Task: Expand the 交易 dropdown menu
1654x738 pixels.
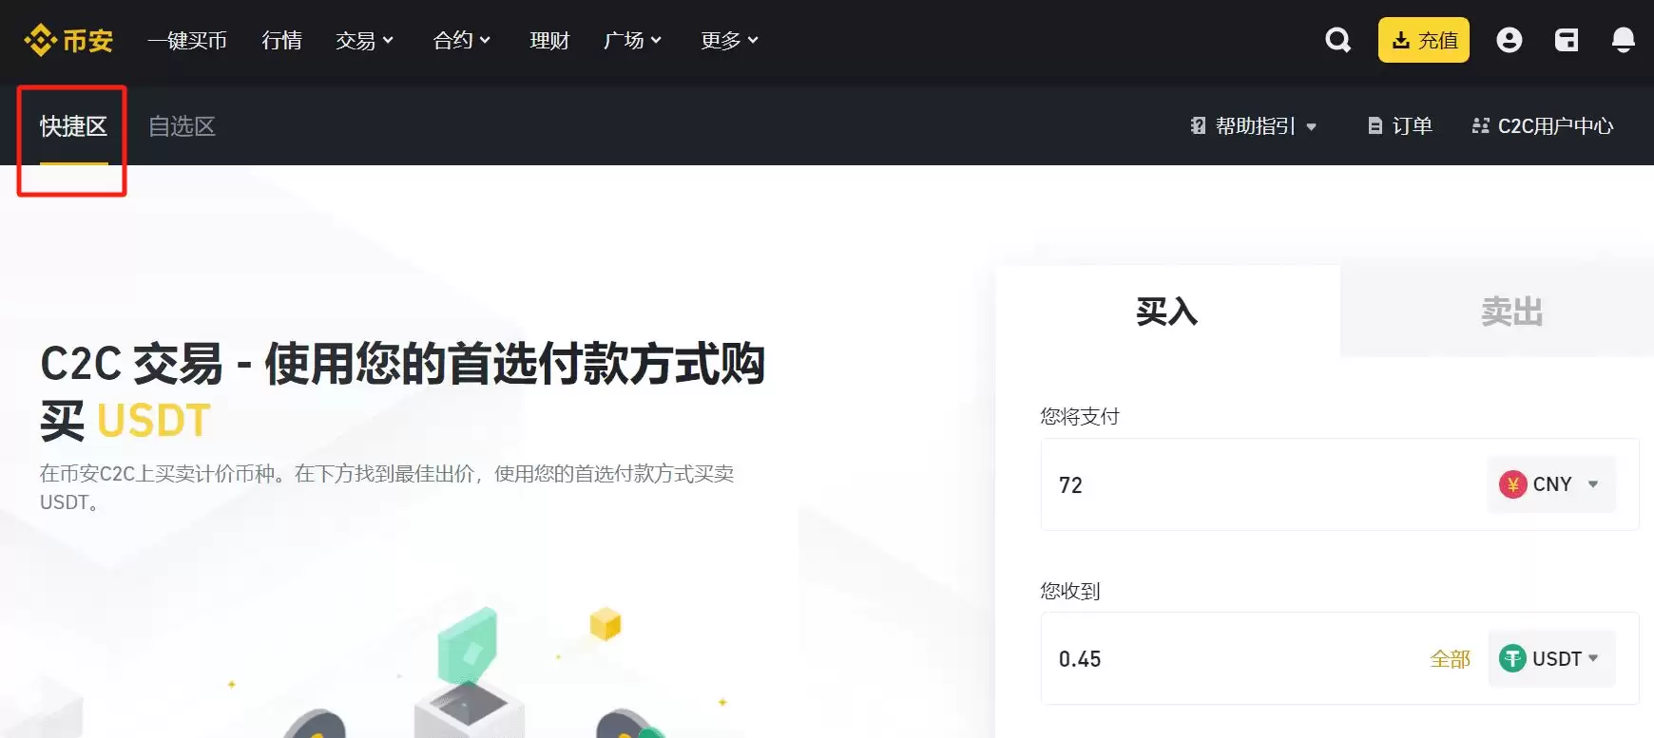Action: tap(364, 40)
